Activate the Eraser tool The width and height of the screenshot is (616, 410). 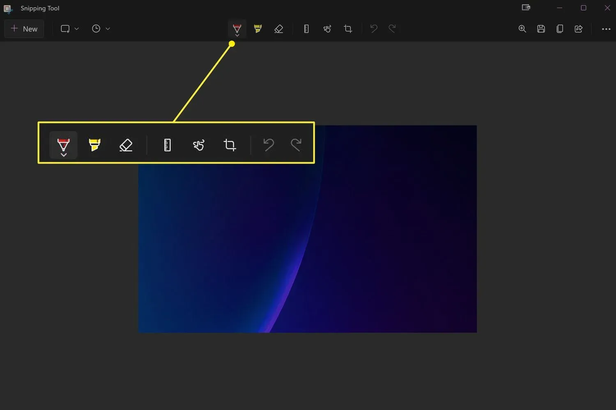[x=279, y=29]
